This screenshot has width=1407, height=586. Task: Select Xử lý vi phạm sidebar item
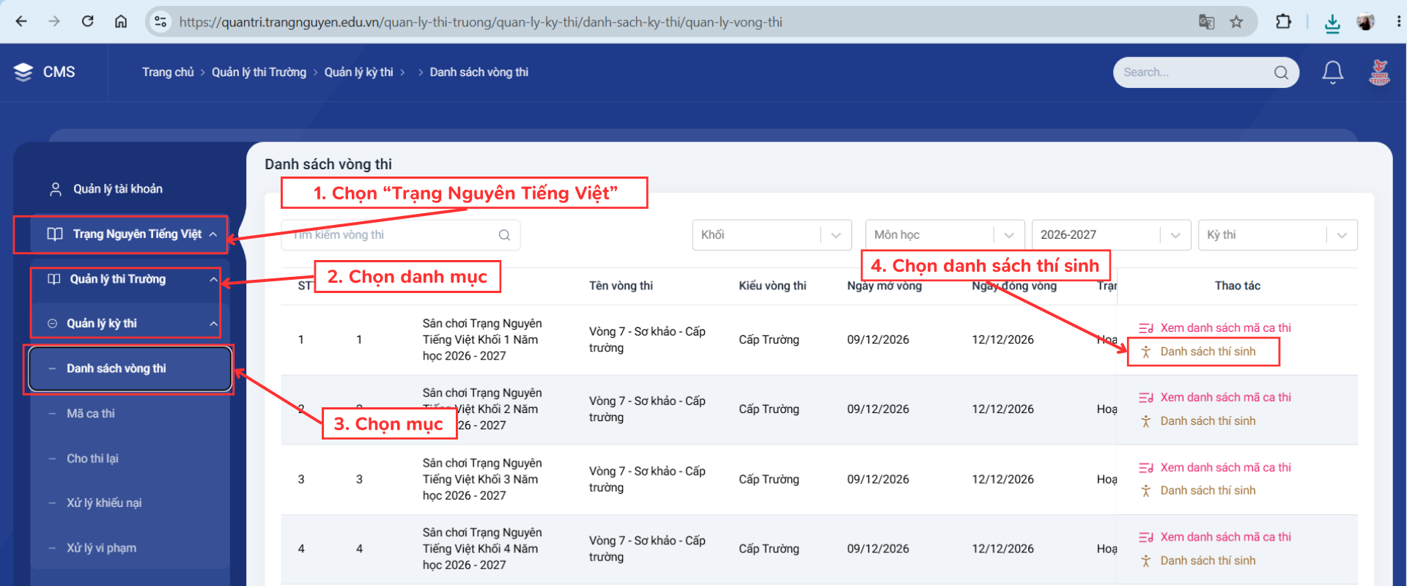(101, 548)
